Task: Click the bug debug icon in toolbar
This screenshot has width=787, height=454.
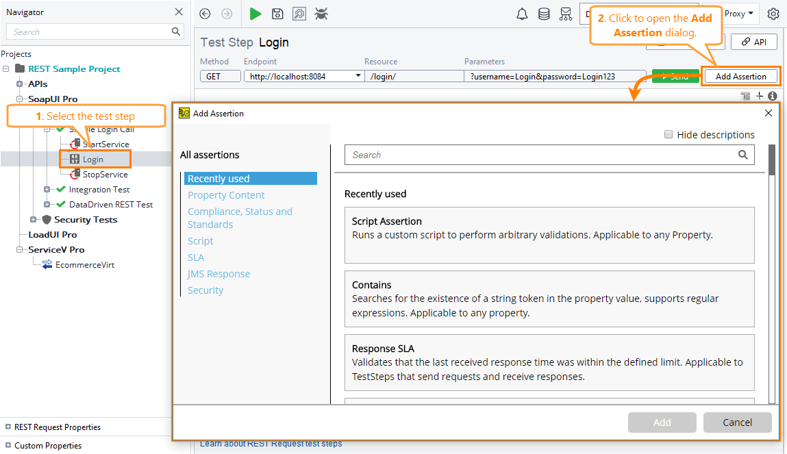Action: (321, 14)
